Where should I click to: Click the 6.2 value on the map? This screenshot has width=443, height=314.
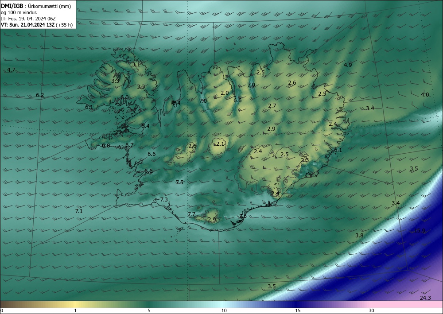[40, 95]
